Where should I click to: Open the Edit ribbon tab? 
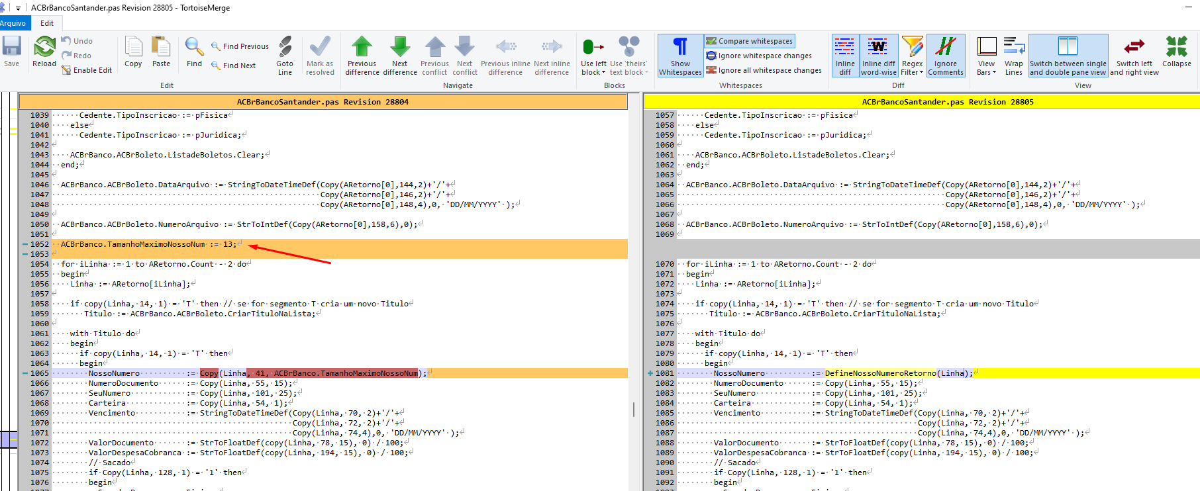(x=47, y=23)
